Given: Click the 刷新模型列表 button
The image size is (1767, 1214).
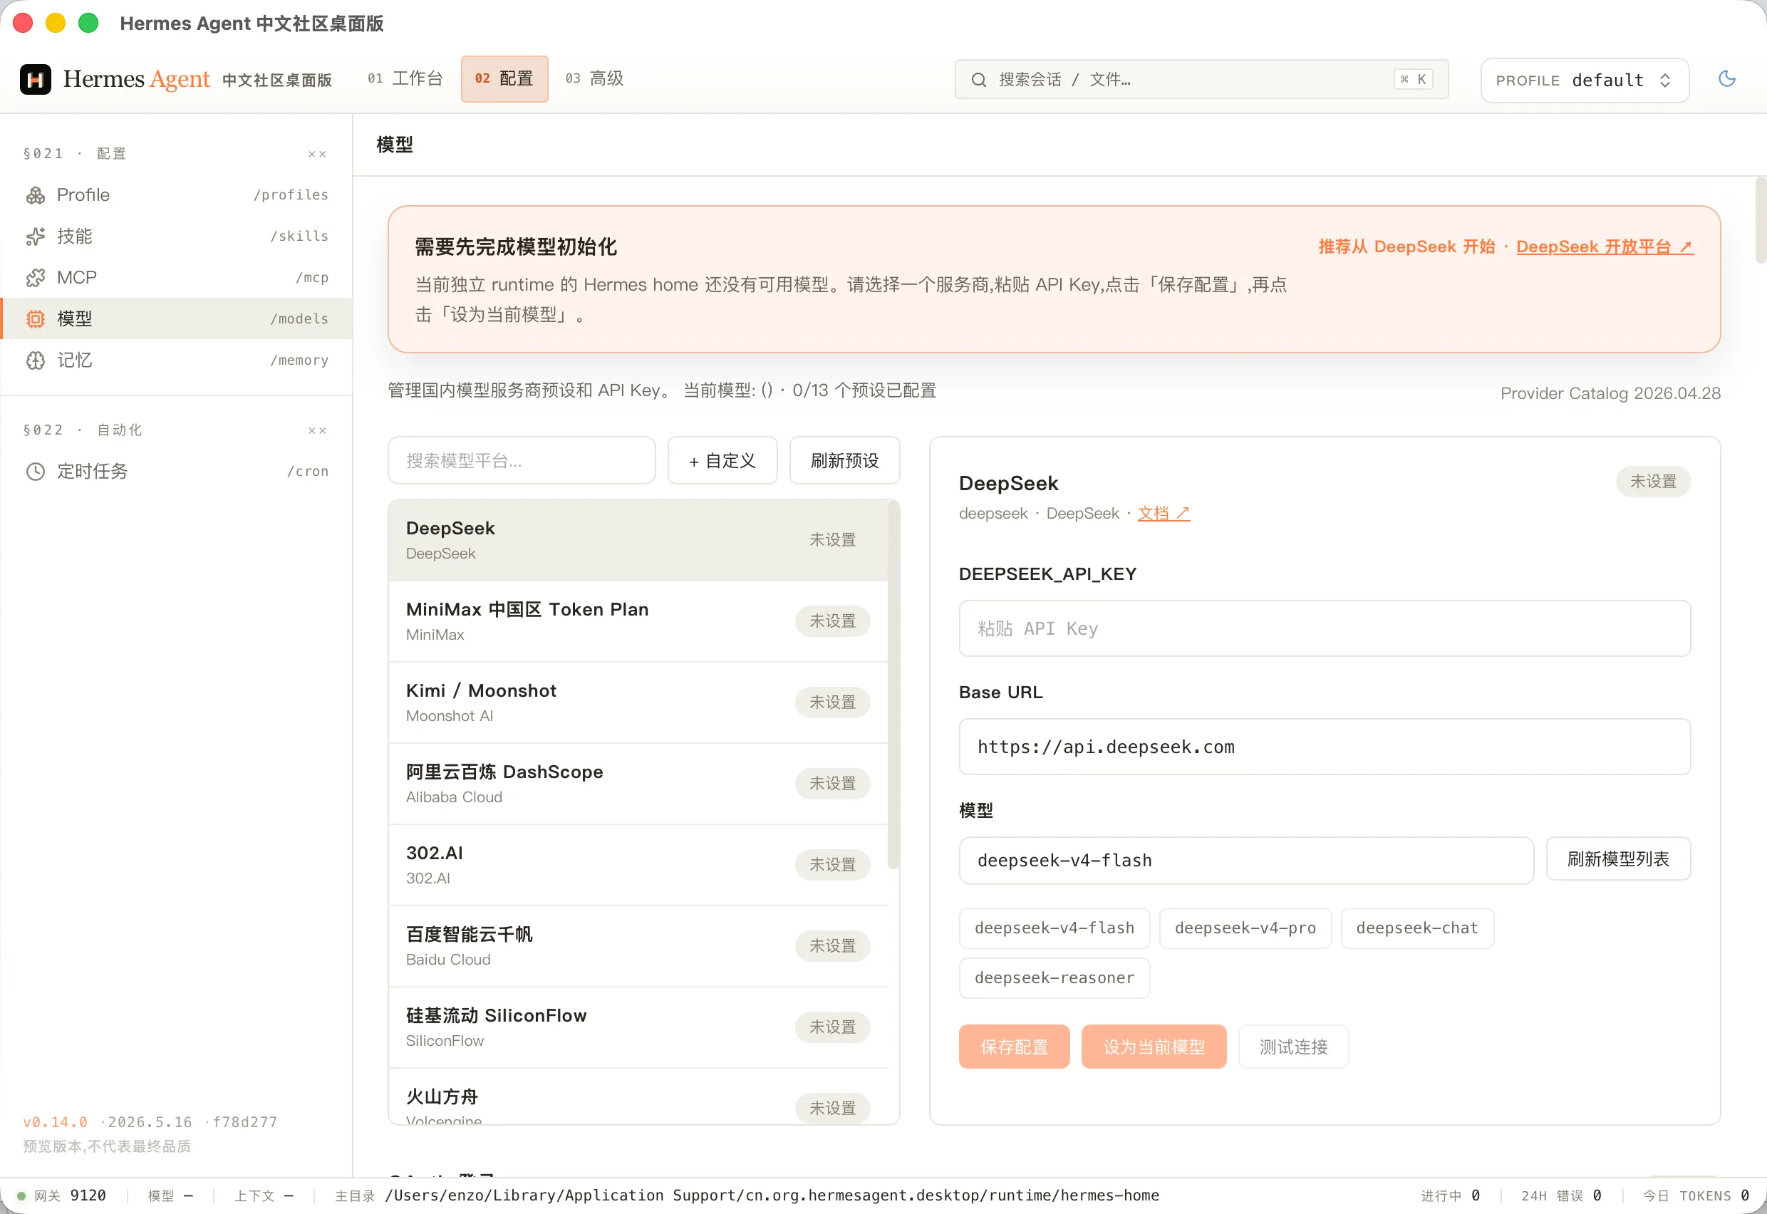Looking at the screenshot, I should 1618,859.
